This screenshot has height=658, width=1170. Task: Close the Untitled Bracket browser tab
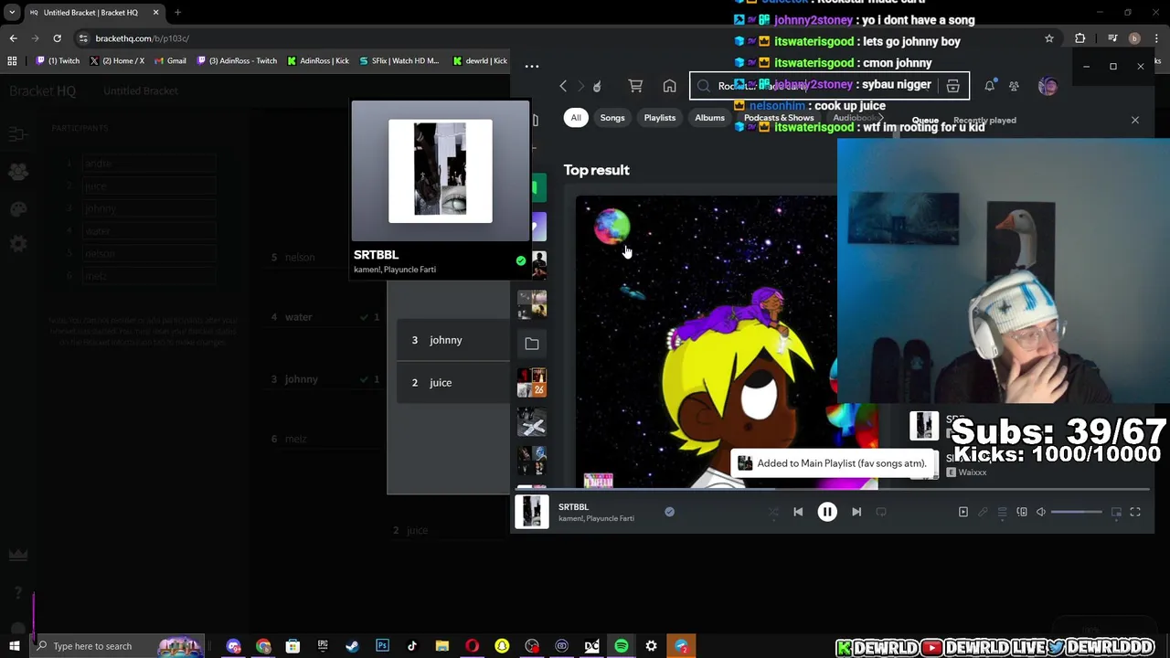click(x=155, y=13)
